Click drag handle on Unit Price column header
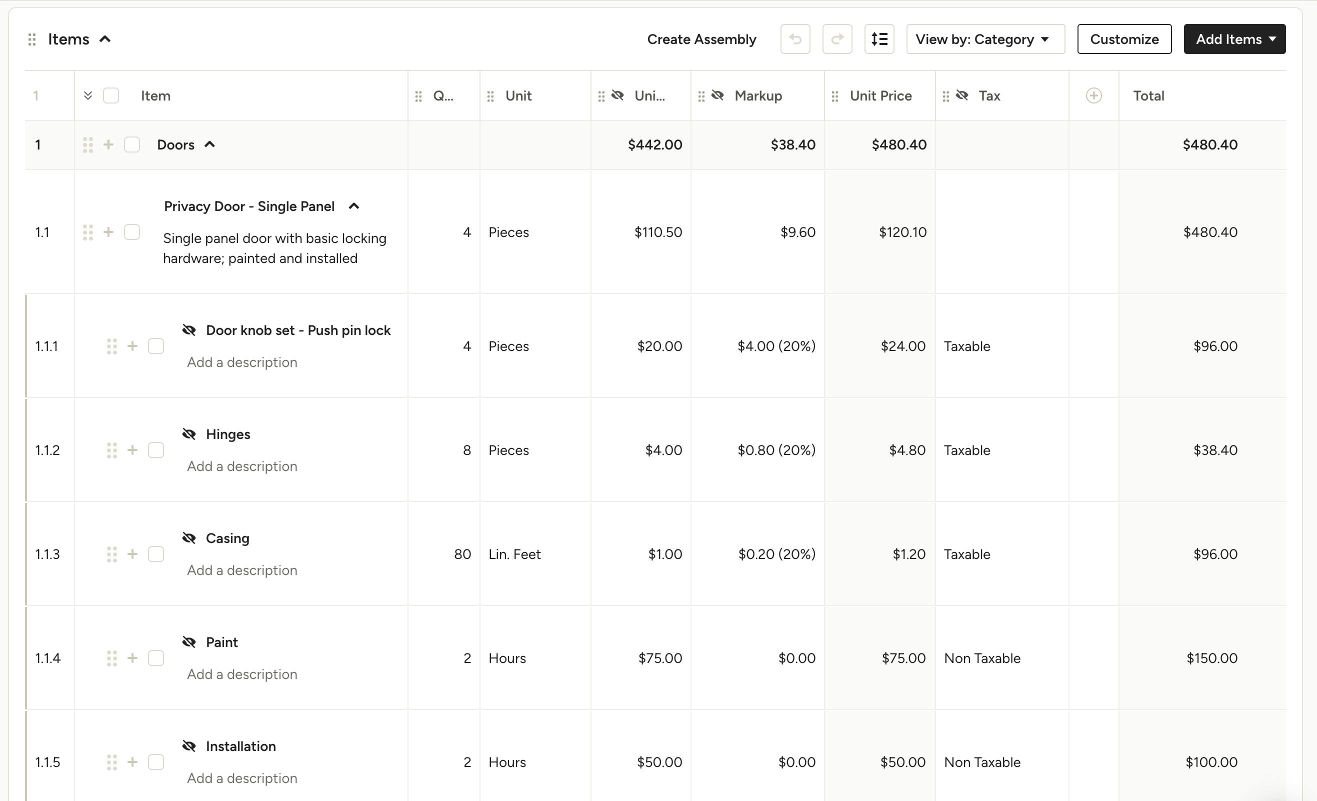1317x801 pixels. coord(835,96)
